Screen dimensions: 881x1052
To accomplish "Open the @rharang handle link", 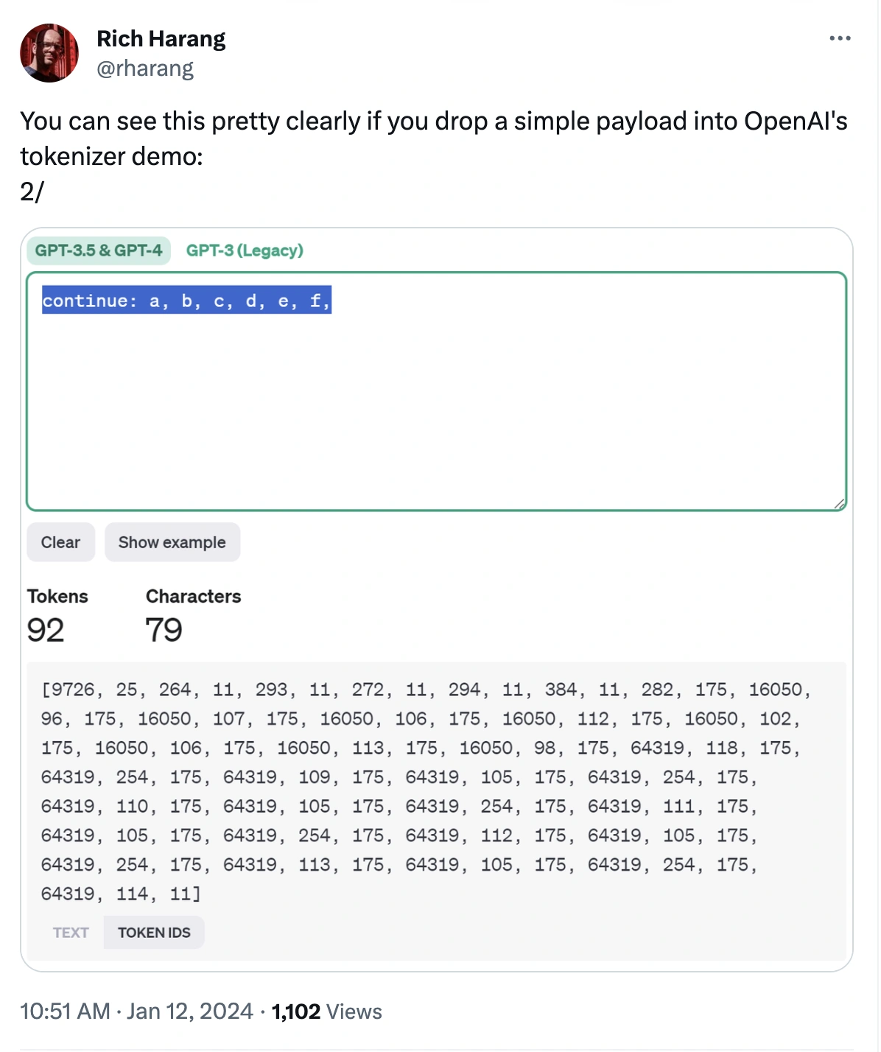I will click(145, 69).
